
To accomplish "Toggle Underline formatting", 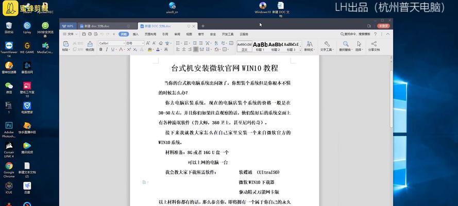I will pos(112,49).
